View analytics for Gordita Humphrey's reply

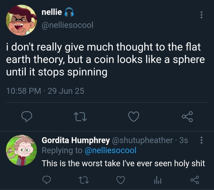pos(158,180)
